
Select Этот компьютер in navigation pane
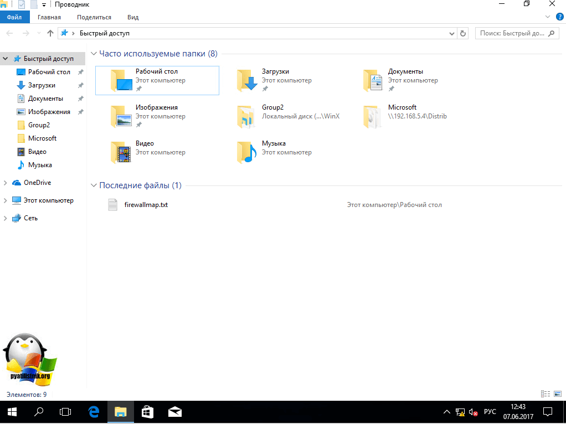[48, 200]
